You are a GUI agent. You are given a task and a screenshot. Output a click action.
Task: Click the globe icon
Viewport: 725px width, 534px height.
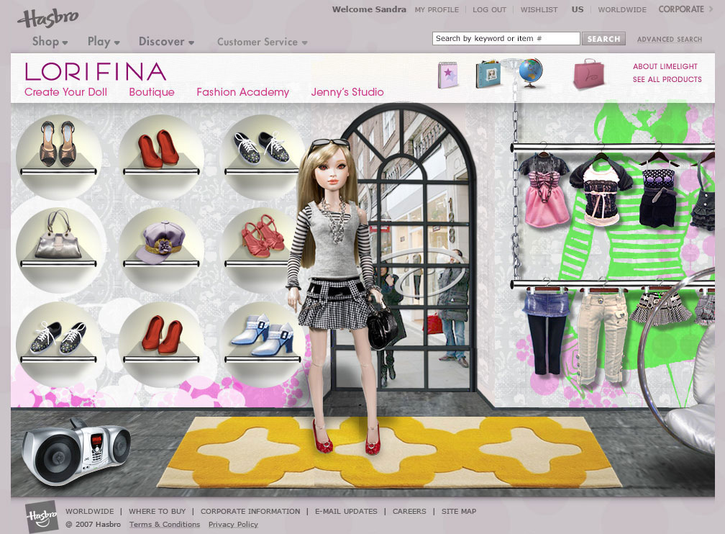[530, 73]
